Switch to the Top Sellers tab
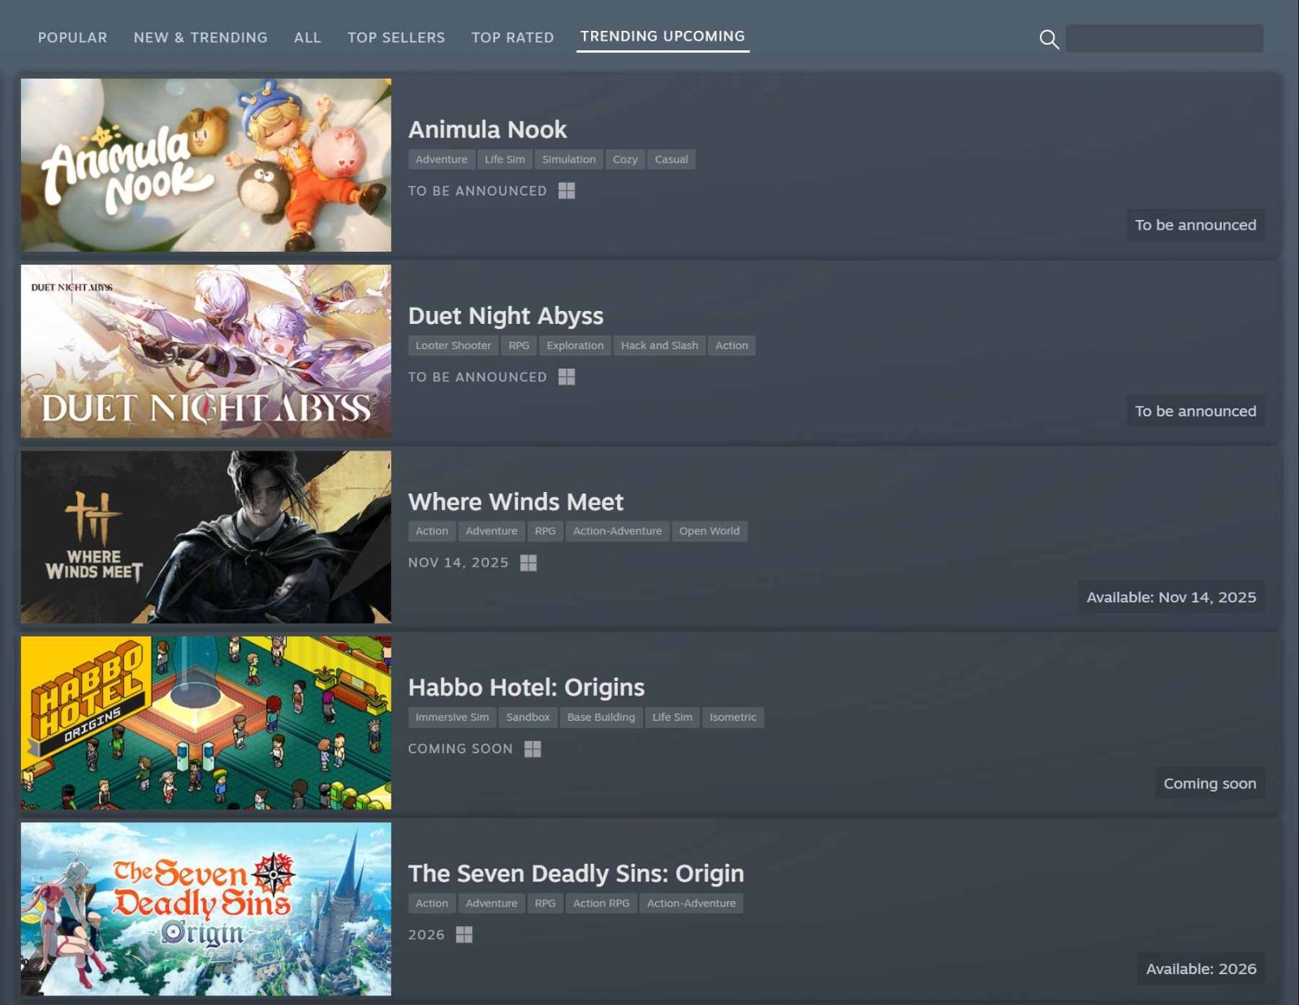This screenshot has height=1005, width=1299. click(395, 37)
